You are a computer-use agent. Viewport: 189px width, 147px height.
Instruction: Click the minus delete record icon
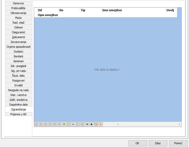[69, 124]
